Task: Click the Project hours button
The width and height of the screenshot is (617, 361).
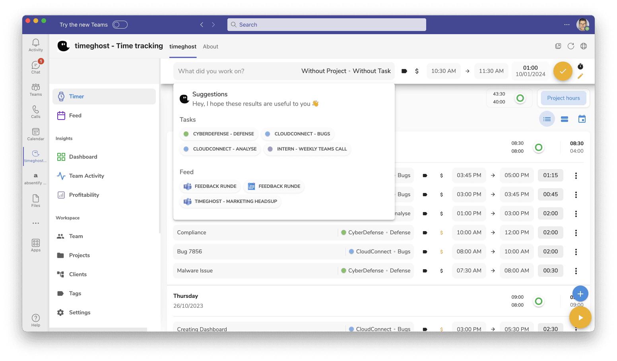Action: pyautogui.click(x=563, y=98)
